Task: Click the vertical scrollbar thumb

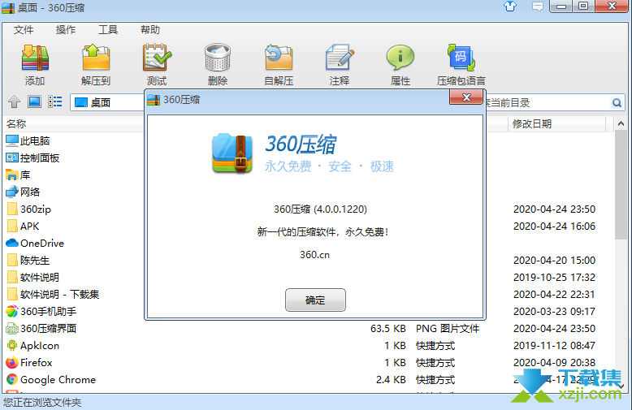Action: pos(621,184)
